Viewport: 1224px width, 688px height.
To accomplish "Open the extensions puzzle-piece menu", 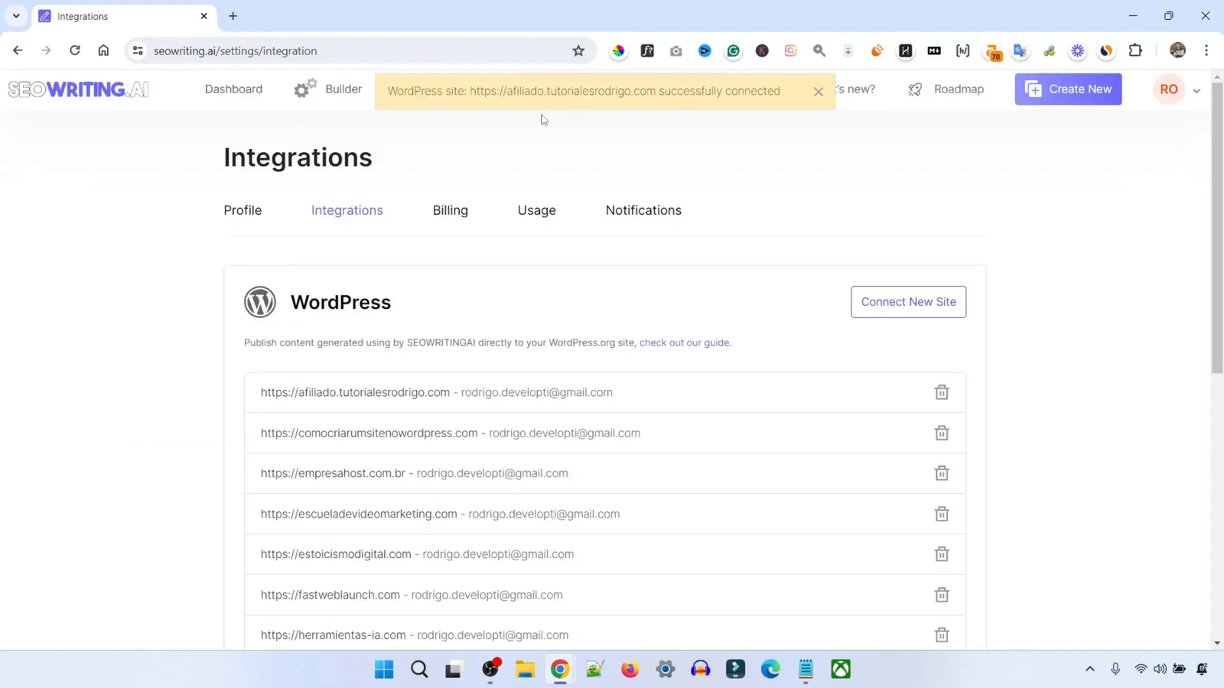I will 1135,50.
